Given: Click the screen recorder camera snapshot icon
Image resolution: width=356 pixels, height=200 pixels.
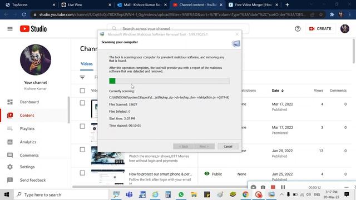Looking at the screenshot, I should (263, 187).
